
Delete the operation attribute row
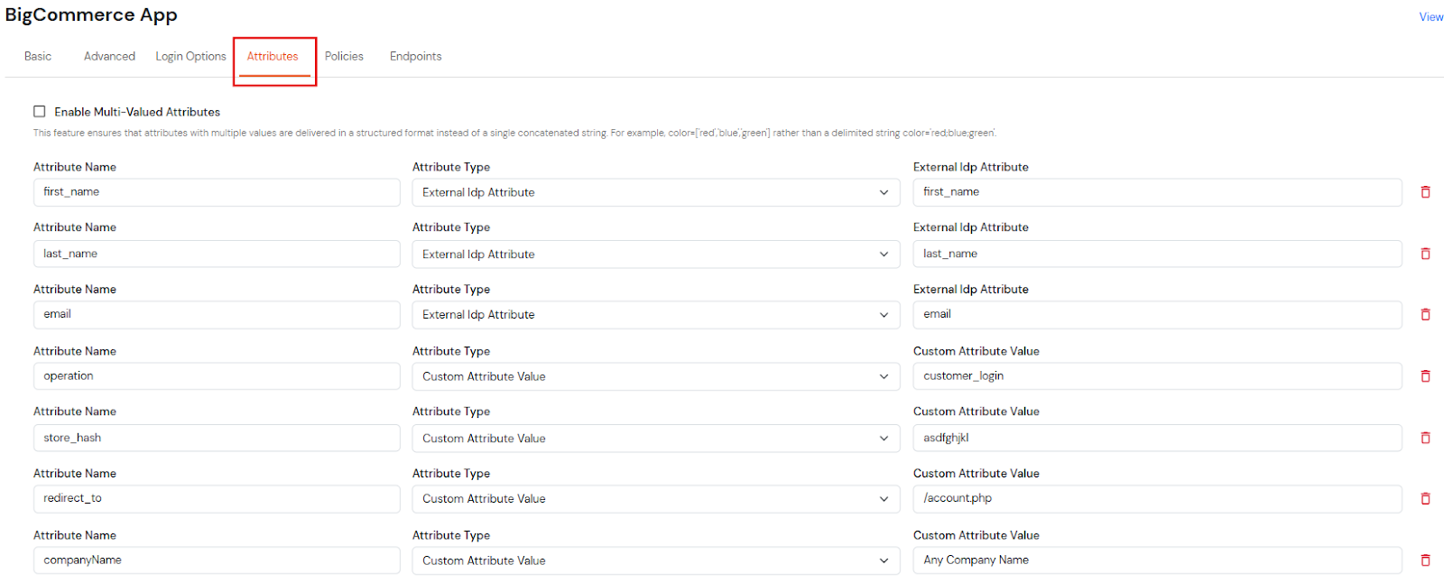tap(1425, 376)
